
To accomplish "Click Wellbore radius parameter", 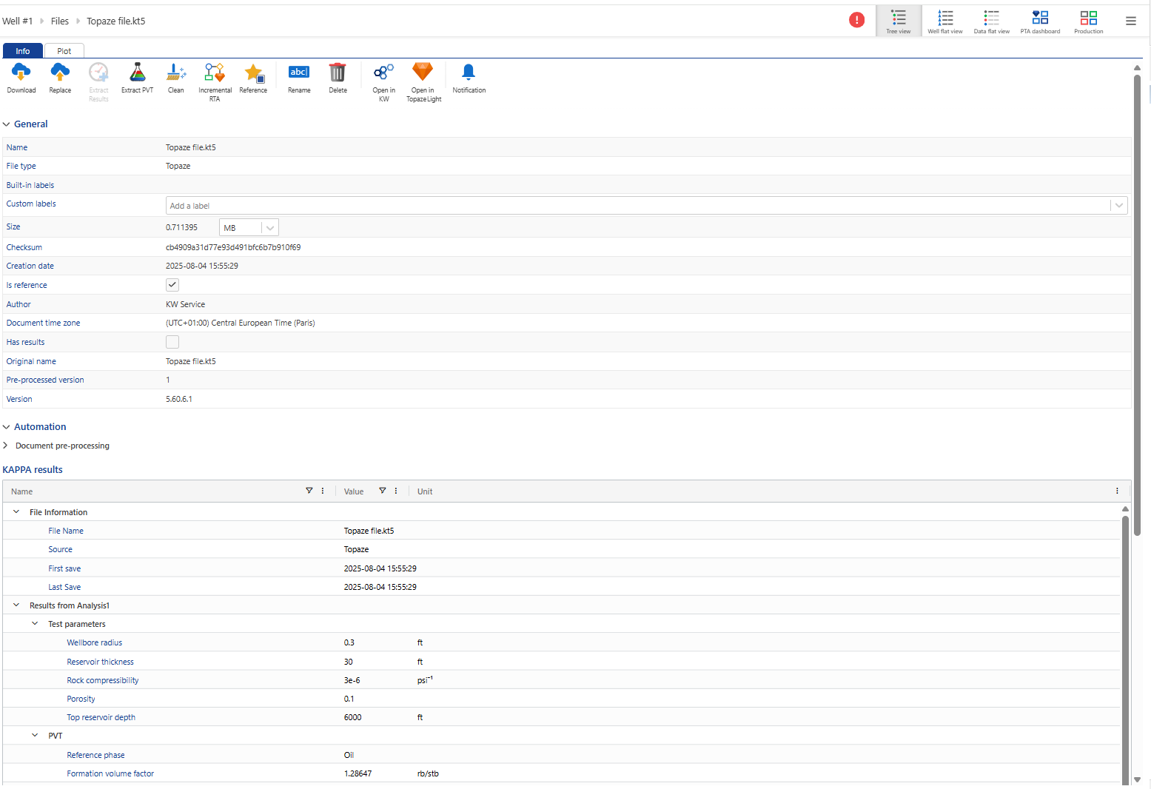I will click(95, 642).
